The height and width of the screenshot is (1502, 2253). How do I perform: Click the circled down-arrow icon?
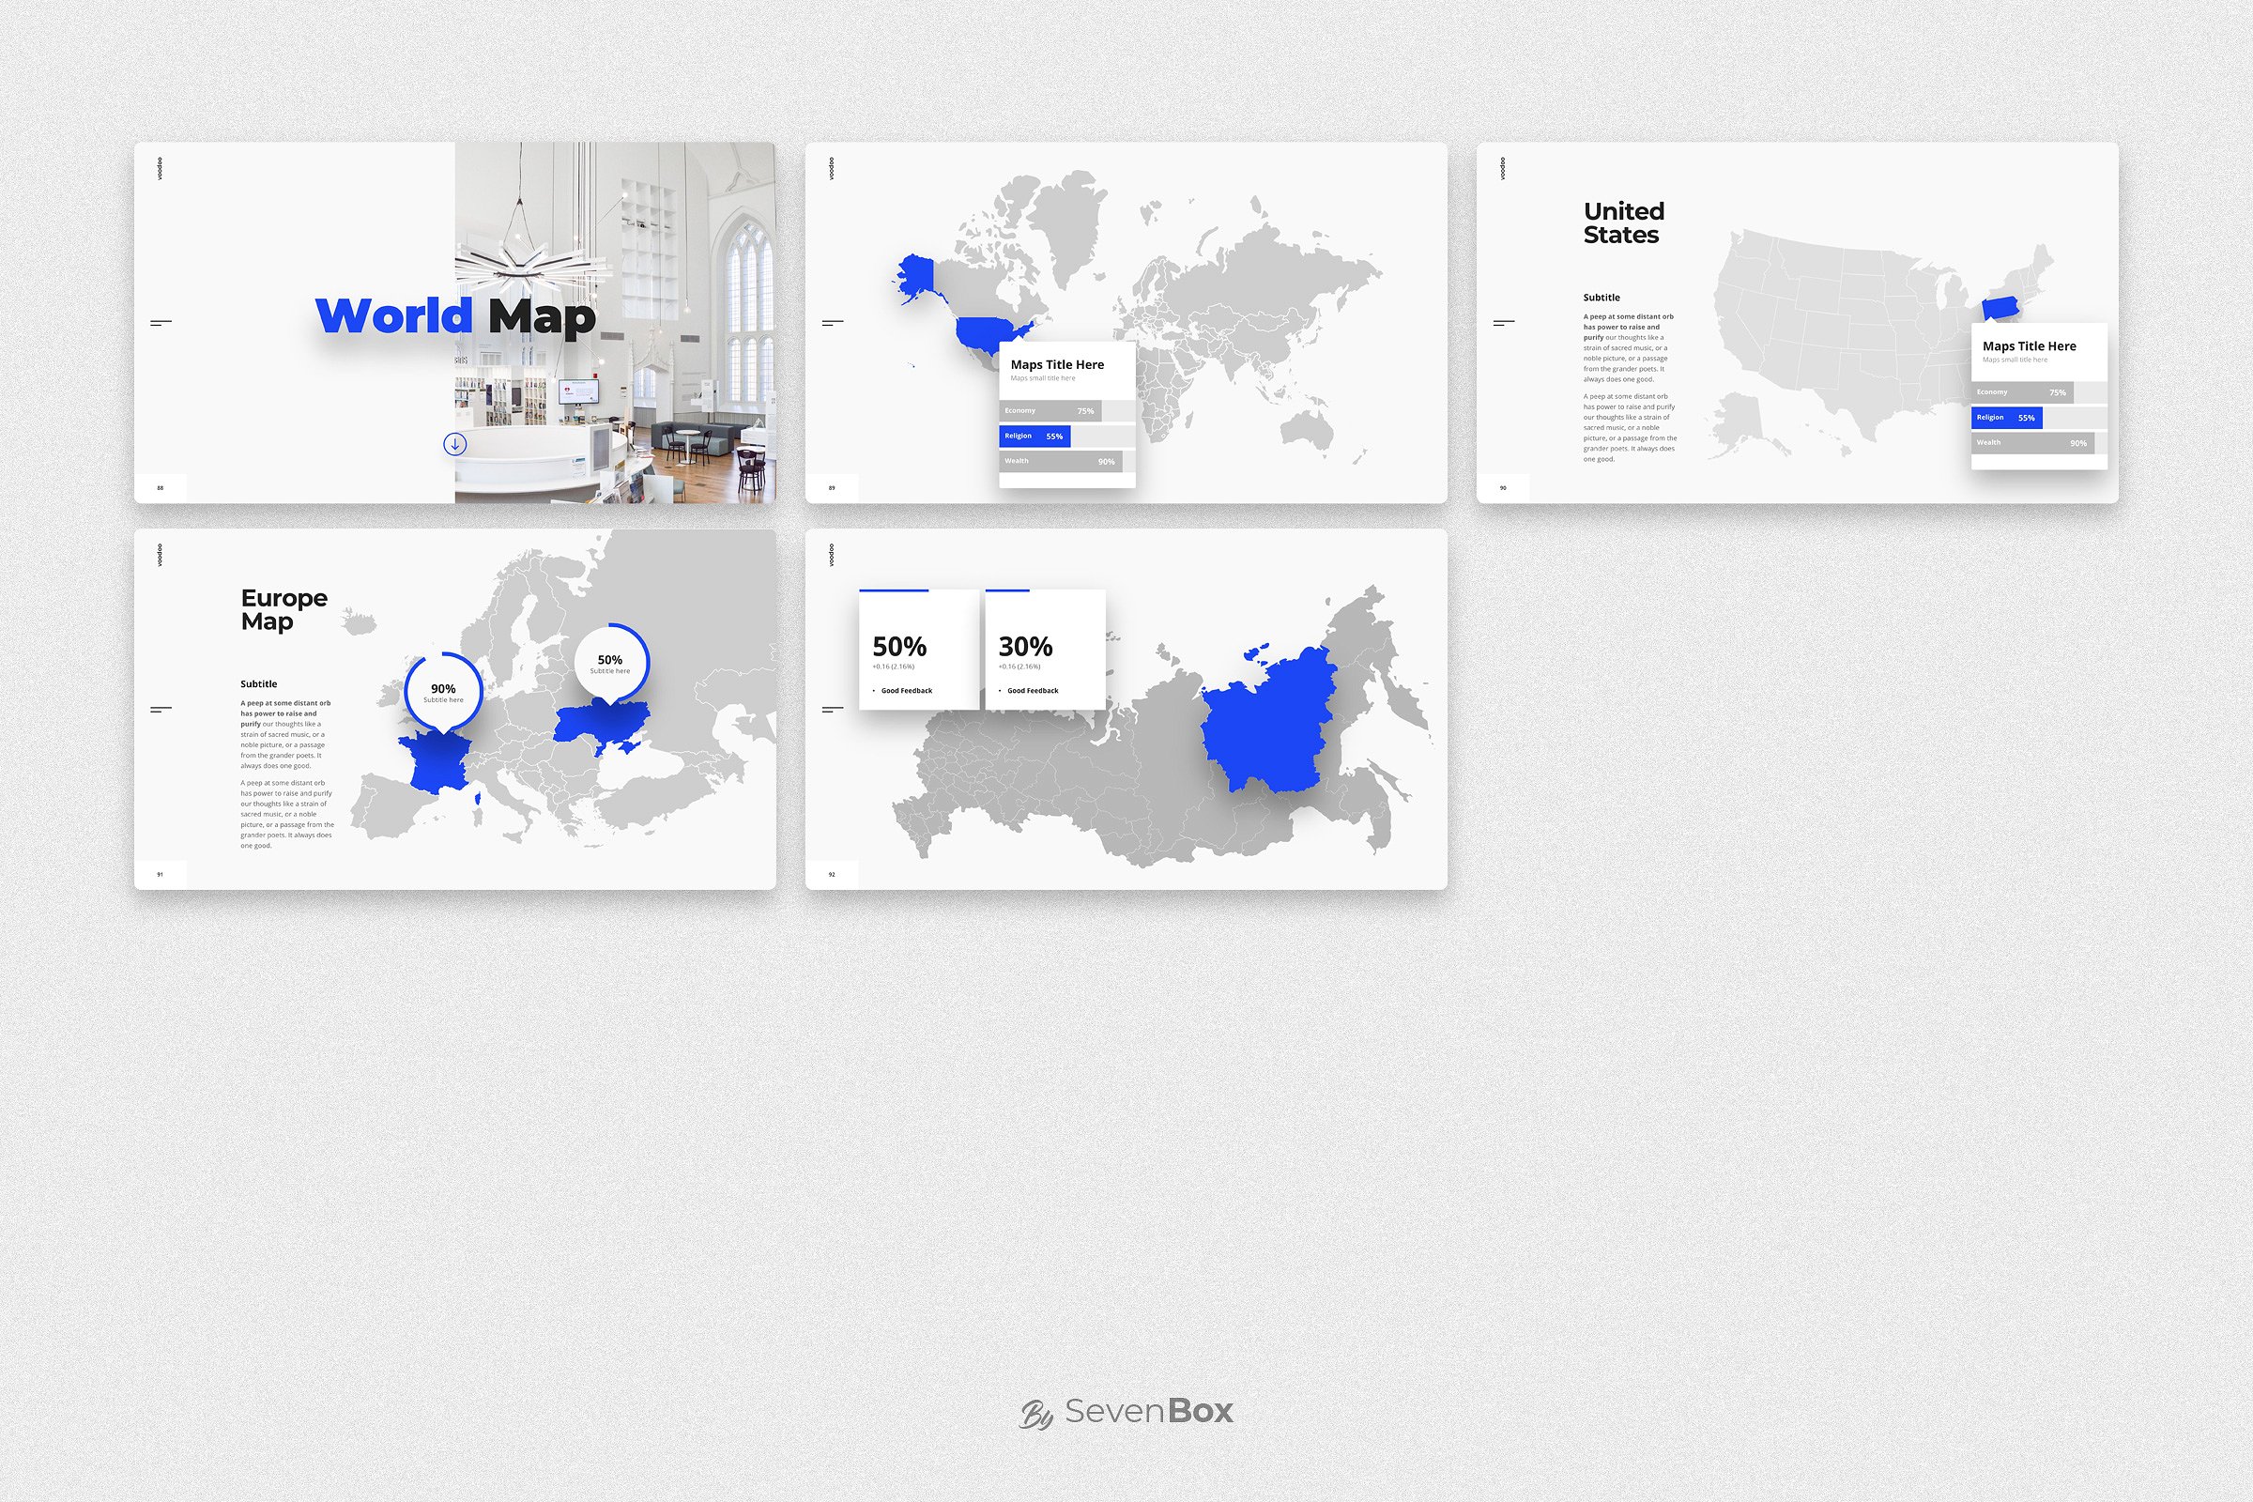click(455, 443)
